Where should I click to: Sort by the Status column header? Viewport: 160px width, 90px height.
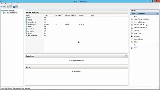(x=102, y=15)
